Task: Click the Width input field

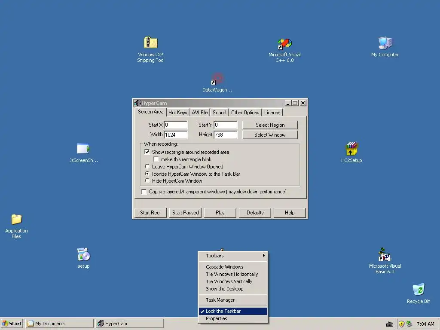Action: tap(175, 134)
